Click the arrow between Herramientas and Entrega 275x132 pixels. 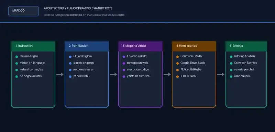pos(221,75)
